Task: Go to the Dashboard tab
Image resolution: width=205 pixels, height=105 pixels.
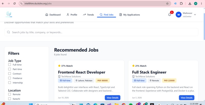Action: click(x=53, y=15)
